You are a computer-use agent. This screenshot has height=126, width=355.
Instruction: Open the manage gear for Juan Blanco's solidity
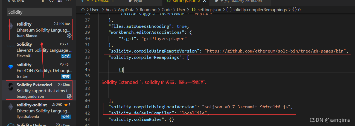coord(69,36)
